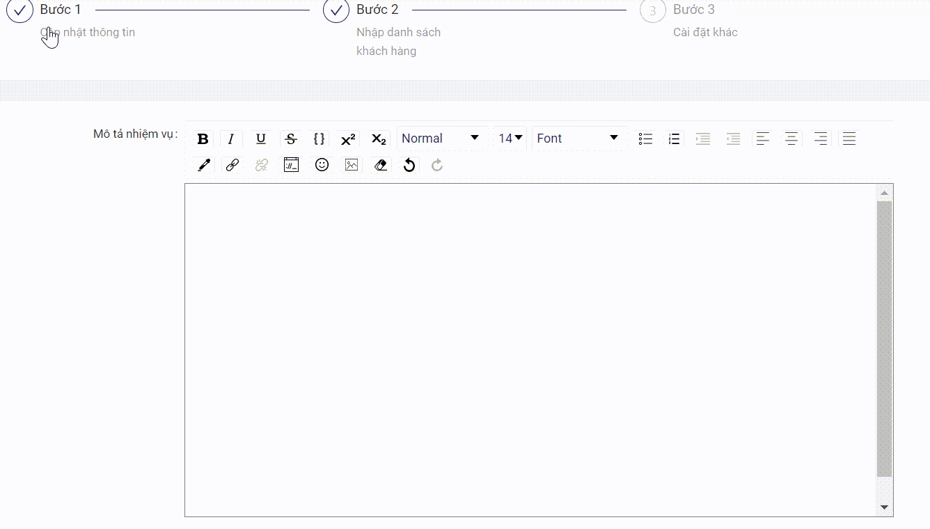Expand the Font family dropdown
The image size is (930, 529).
(578, 139)
